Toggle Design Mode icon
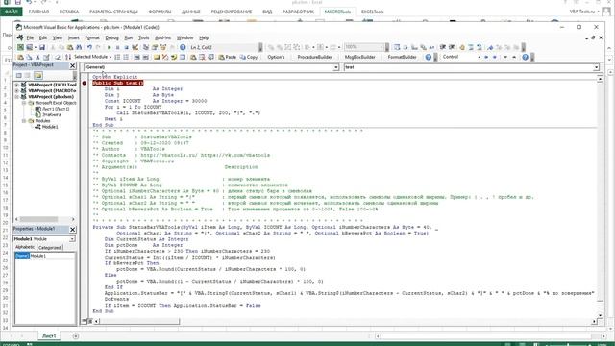The image size is (615, 346). point(135,47)
